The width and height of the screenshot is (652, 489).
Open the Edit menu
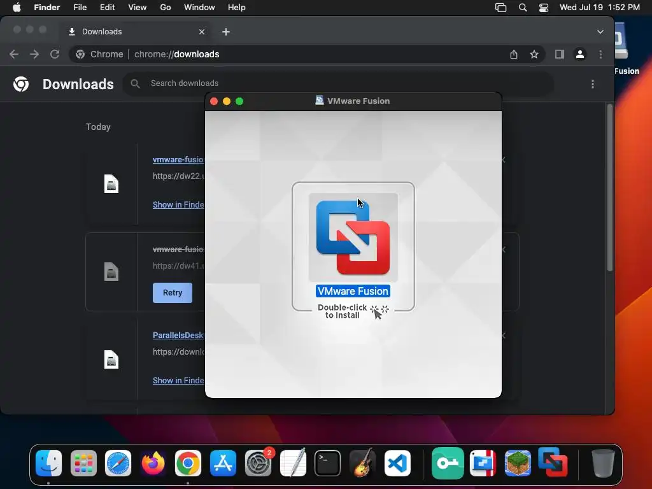point(107,8)
